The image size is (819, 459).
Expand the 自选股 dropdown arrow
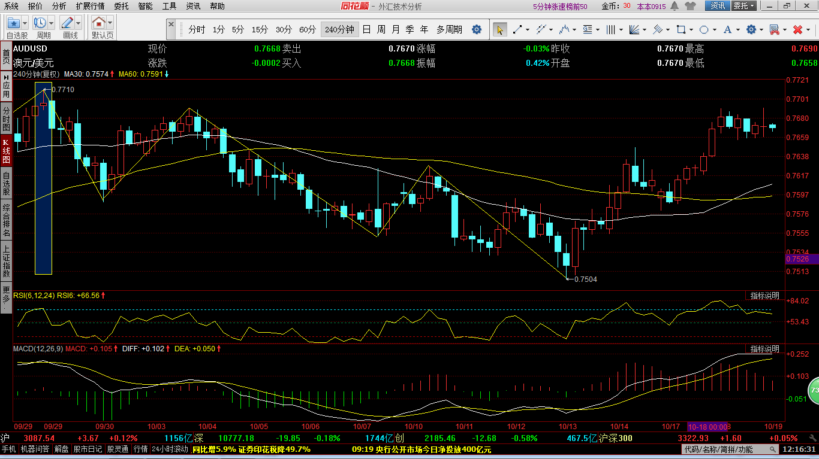click(26, 23)
